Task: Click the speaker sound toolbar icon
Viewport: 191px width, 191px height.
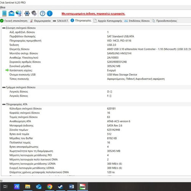Action: 34,13
